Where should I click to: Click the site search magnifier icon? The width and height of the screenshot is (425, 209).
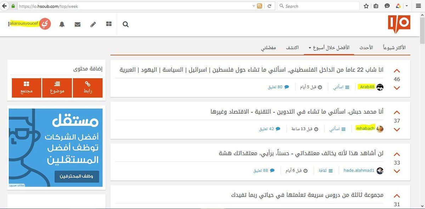[126, 24]
